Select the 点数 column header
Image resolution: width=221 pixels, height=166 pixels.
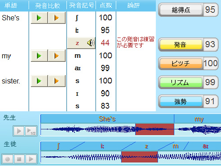[x=106, y=6]
